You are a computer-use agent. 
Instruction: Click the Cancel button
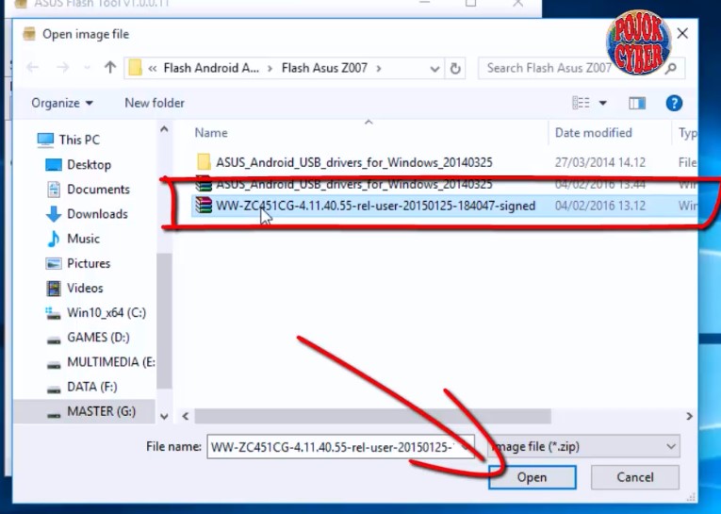pyautogui.click(x=635, y=477)
